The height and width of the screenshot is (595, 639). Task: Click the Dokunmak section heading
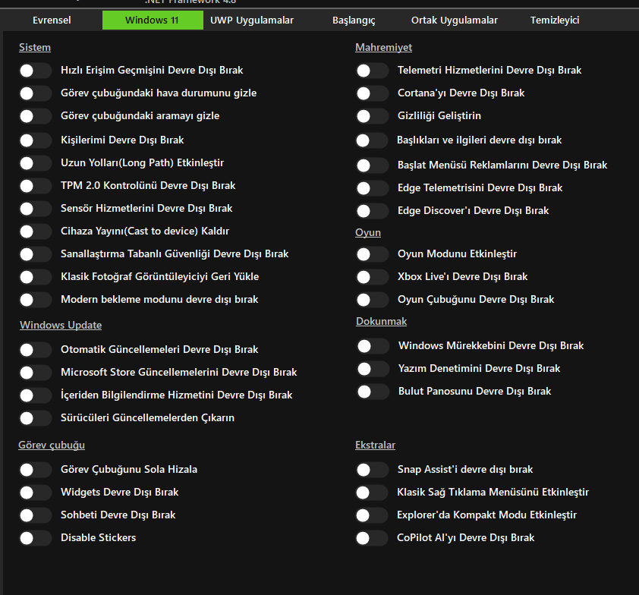point(382,321)
